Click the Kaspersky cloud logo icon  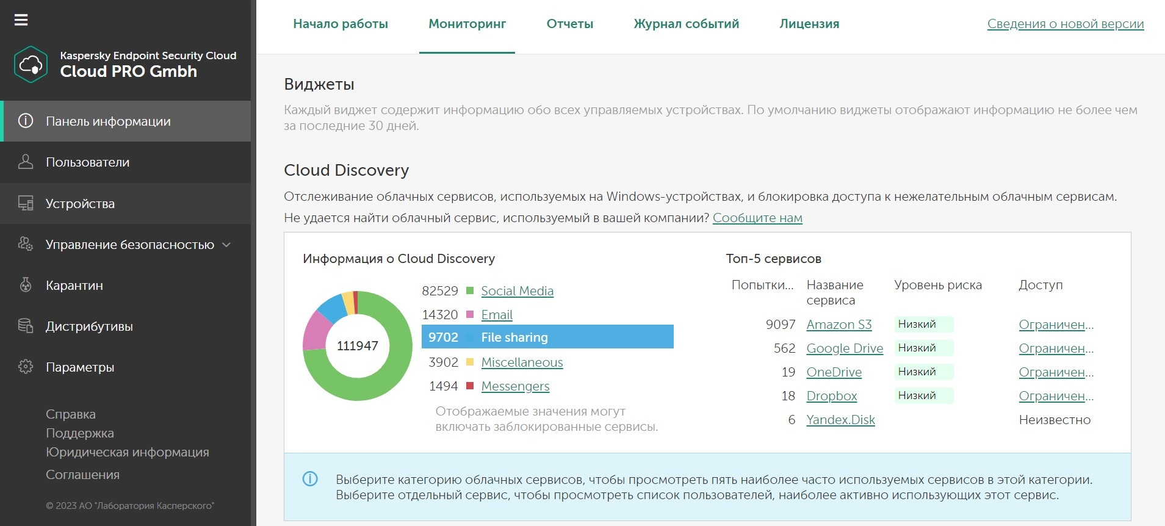click(x=31, y=64)
